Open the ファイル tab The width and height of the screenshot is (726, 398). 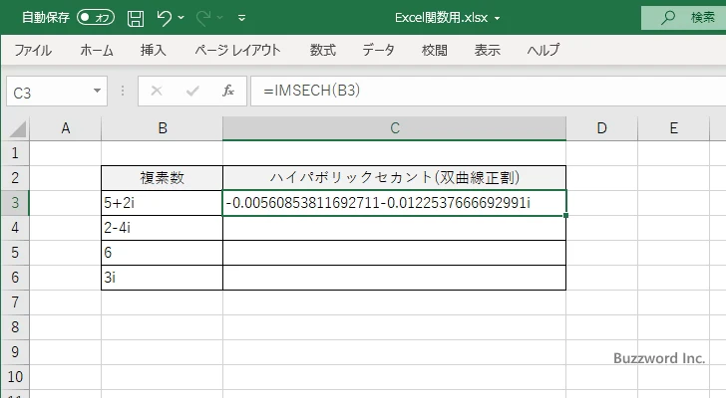[x=33, y=50]
